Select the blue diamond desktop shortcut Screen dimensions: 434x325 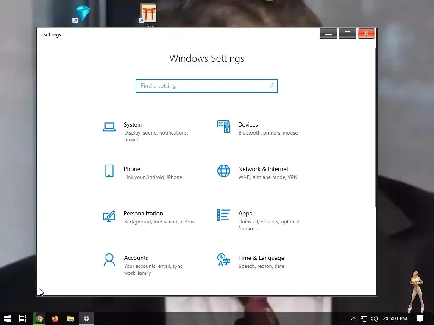tap(82, 14)
